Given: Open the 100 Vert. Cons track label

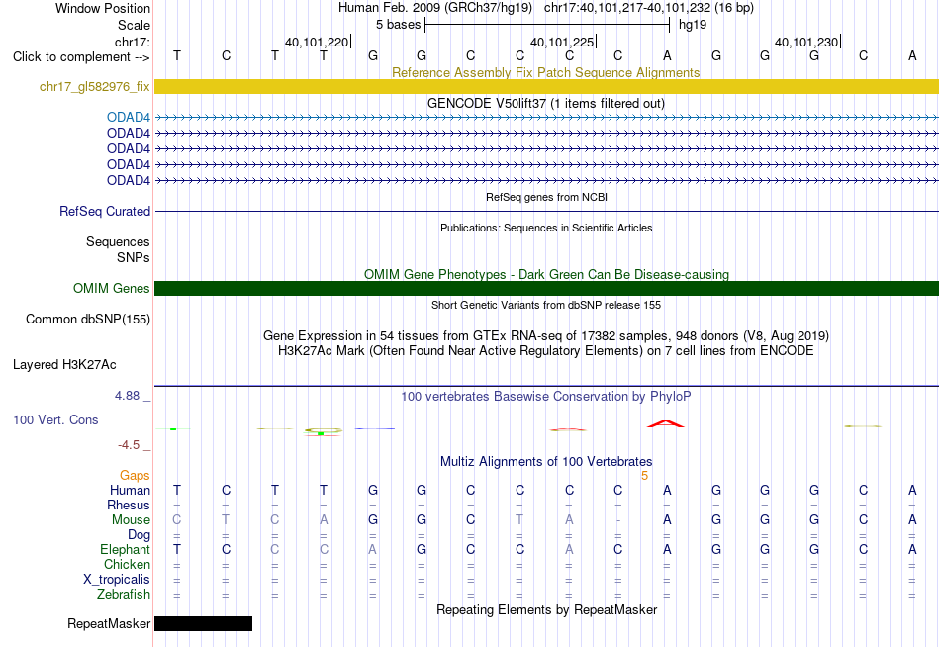Looking at the screenshot, I should 55,419.
